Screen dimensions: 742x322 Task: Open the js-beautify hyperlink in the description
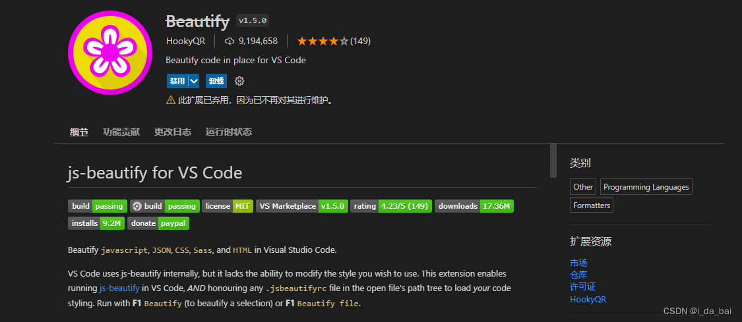(119, 288)
